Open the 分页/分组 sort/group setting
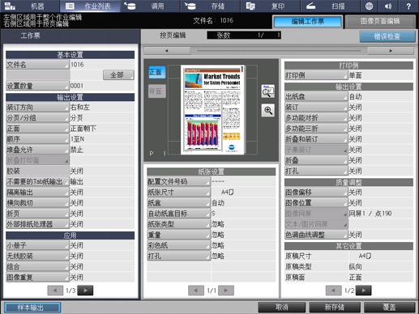 37,118
